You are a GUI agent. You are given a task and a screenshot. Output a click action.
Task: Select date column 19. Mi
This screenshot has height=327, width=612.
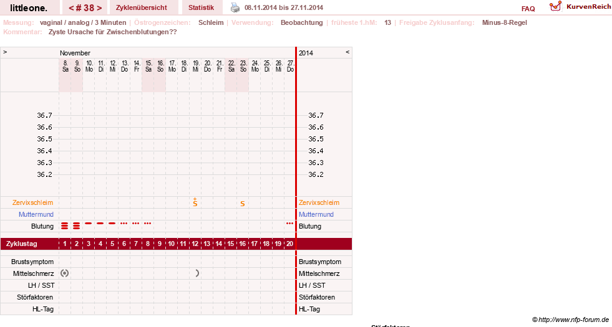195,66
